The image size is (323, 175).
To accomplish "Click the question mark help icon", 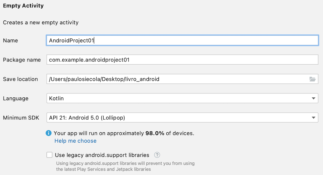I will [157, 155].
